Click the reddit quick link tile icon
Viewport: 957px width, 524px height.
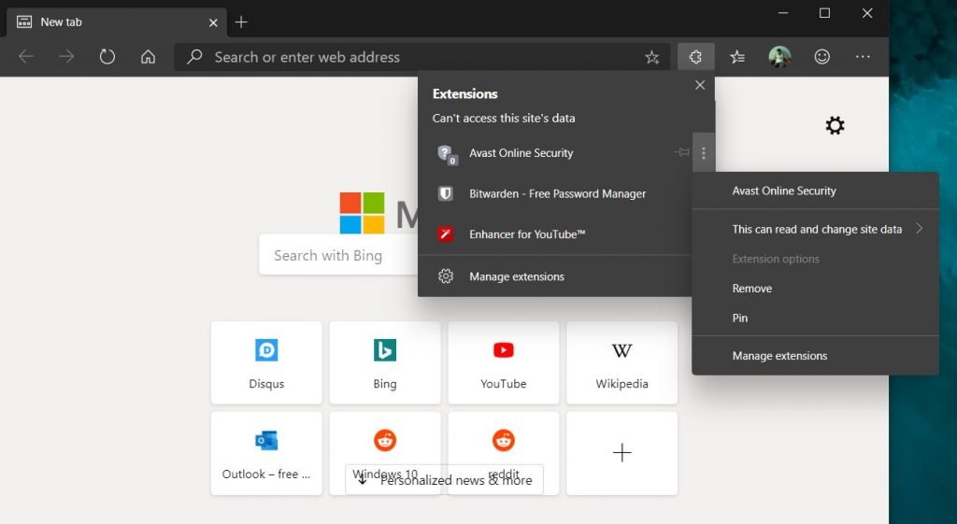pyautogui.click(x=504, y=440)
